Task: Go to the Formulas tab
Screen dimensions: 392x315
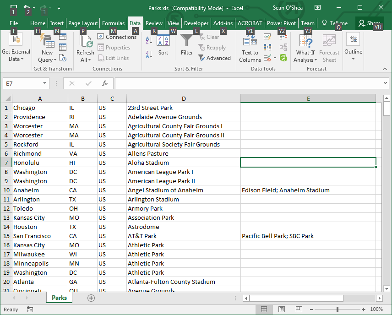Action: point(113,23)
